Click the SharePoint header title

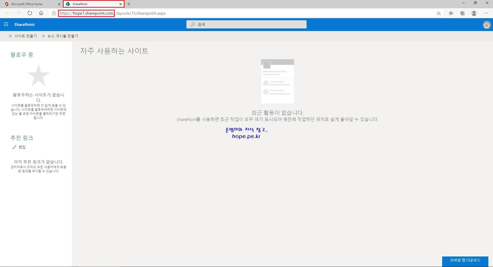24,24
